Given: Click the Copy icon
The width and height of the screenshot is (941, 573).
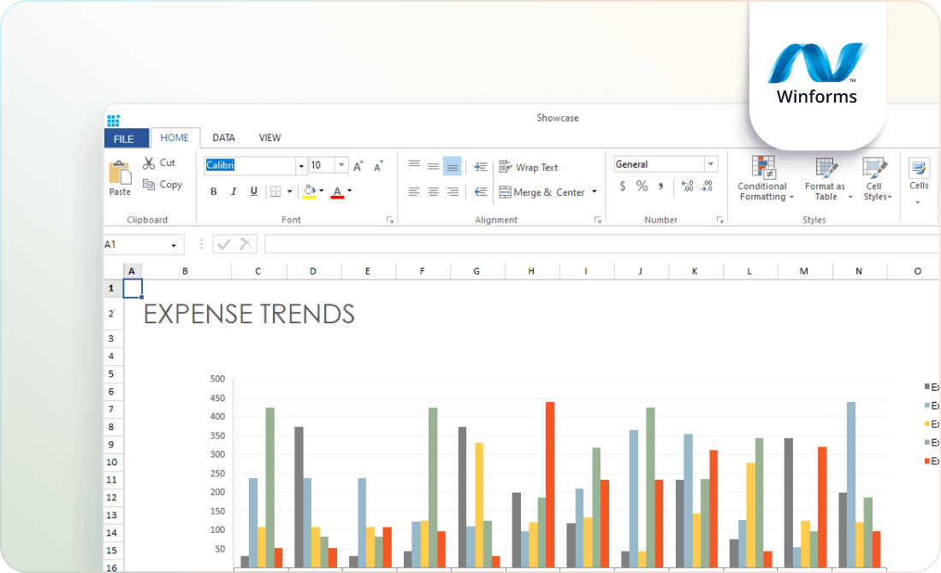Looking at the screenshot, I should [147, 184].
